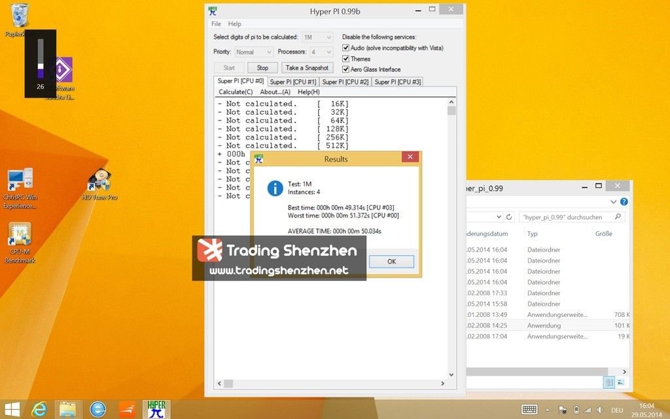
Task: Open File Explorer from the taskbar
Action: [68, 409]
